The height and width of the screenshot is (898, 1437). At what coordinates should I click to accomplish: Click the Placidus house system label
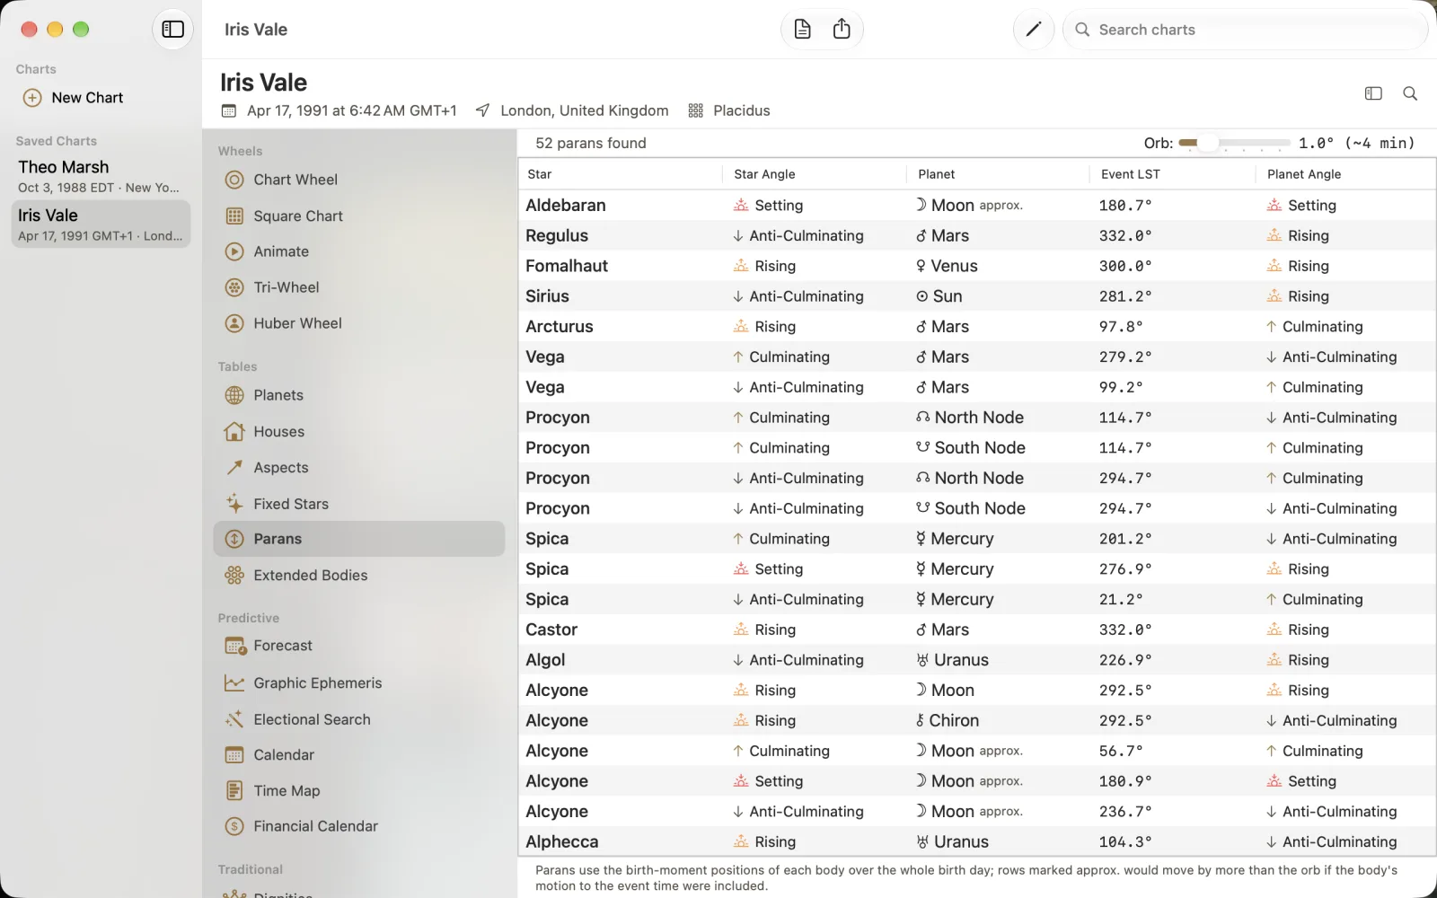(742, 110)
